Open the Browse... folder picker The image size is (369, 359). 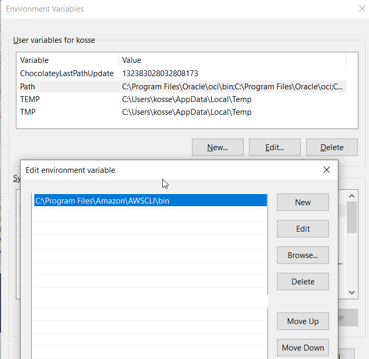[x=302, y=255]
